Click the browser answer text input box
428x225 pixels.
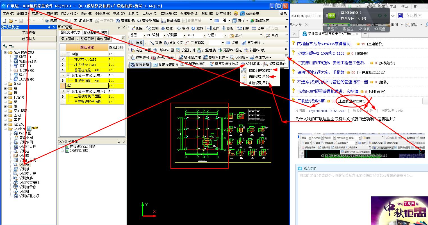click(x=362, y=199)
